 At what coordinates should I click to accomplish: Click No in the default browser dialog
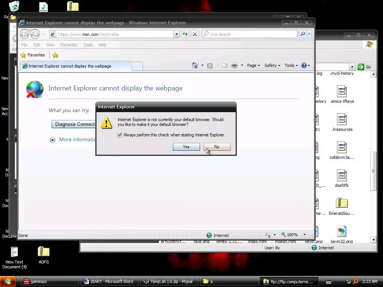(217, 146)
